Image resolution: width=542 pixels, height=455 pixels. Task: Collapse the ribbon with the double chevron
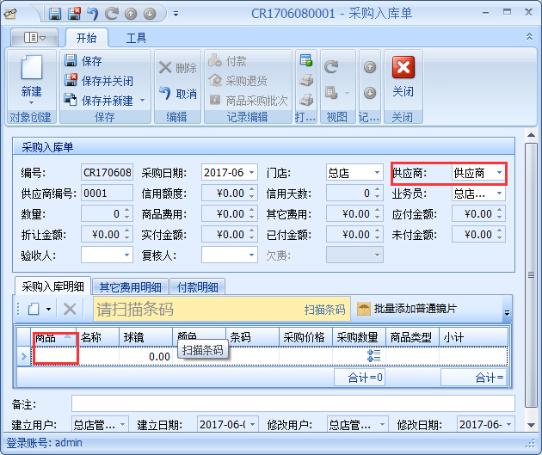click(529, 36)
